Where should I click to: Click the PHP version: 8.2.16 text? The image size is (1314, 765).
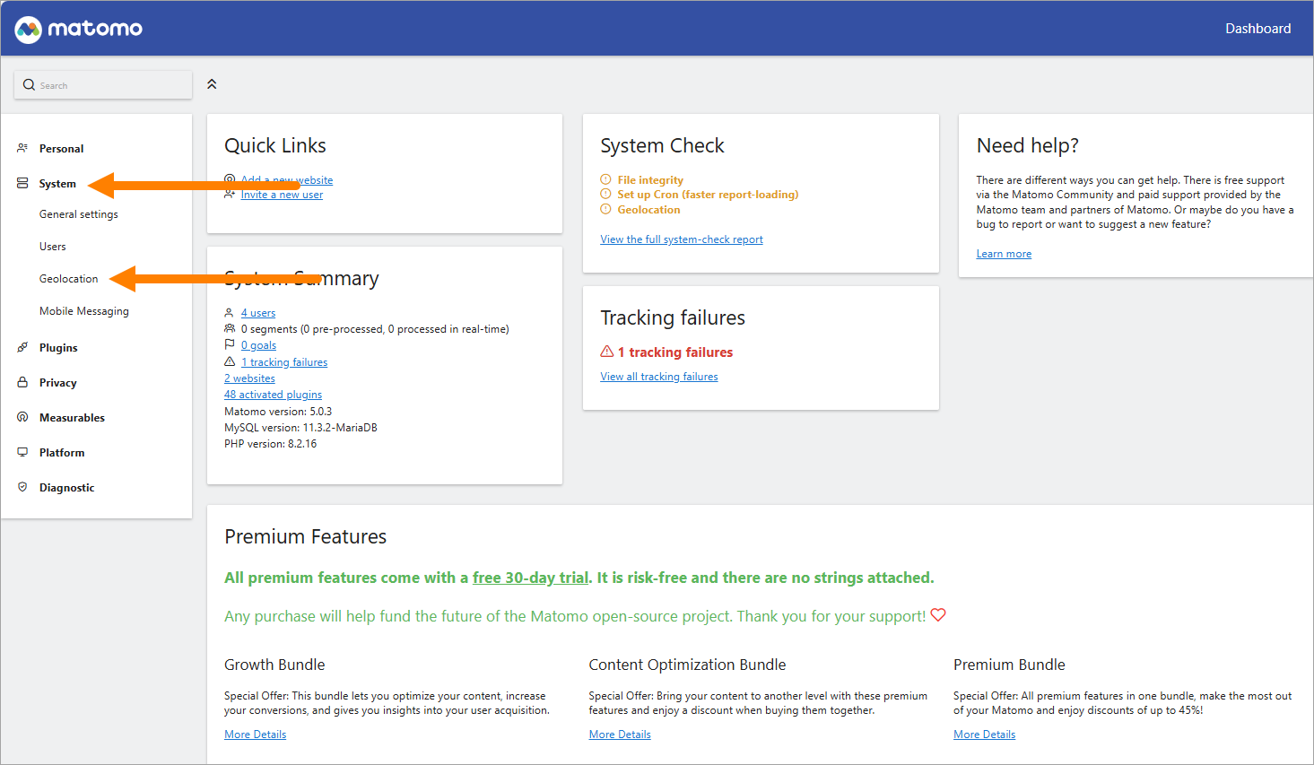click(270, 444)
